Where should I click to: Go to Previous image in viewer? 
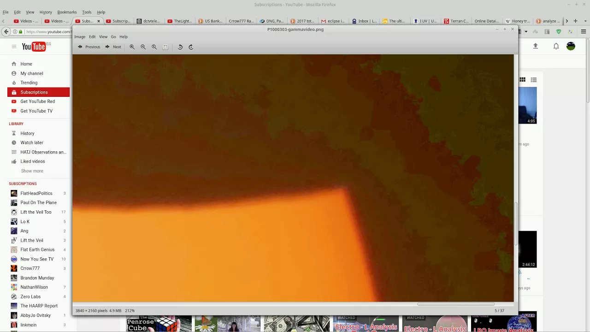click(89, 47)
